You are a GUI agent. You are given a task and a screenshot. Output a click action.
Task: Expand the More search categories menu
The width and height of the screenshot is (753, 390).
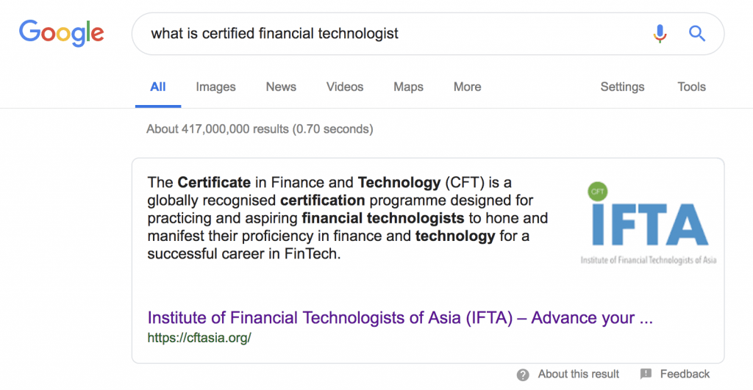coord(467,87)
